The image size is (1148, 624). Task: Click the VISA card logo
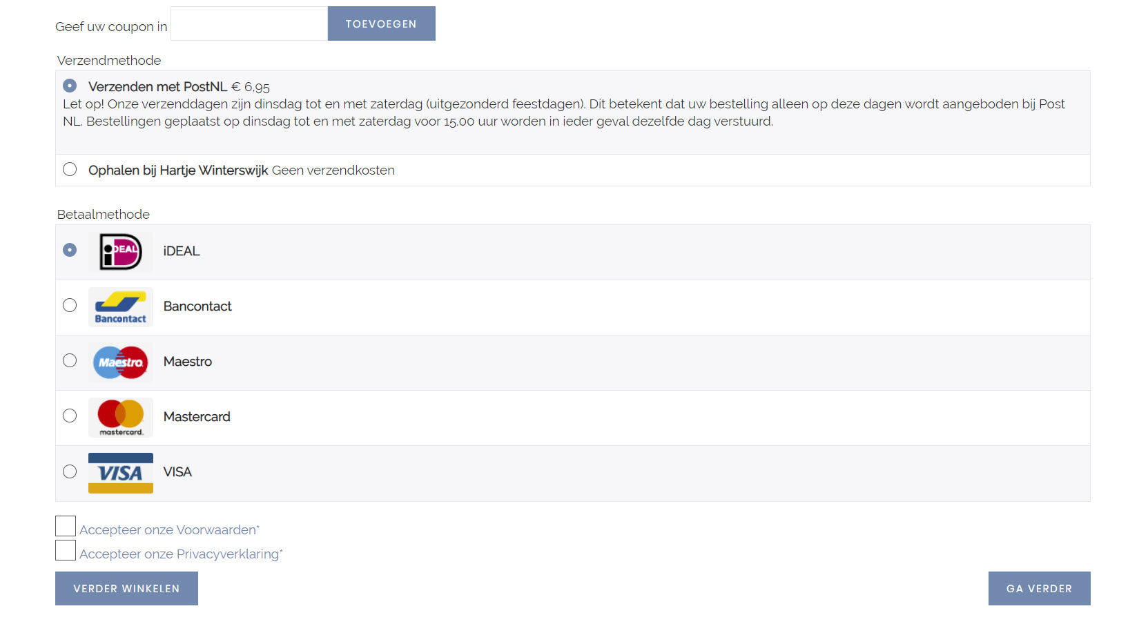click(x=121, y=473)
